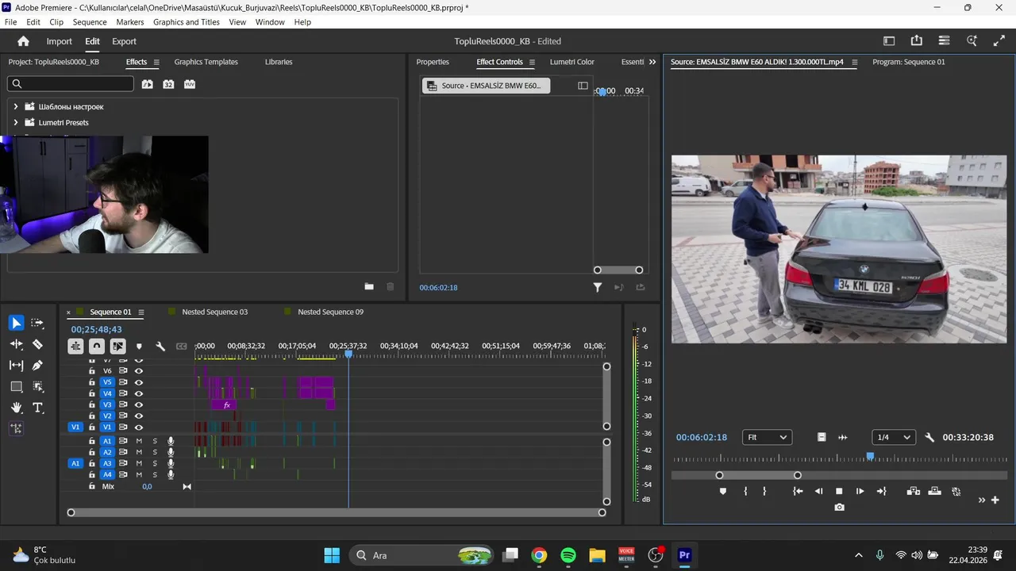Viewport: 1016px width, 571px height.
Task: Select the Pen tool
Action: [x=37, y=366]
